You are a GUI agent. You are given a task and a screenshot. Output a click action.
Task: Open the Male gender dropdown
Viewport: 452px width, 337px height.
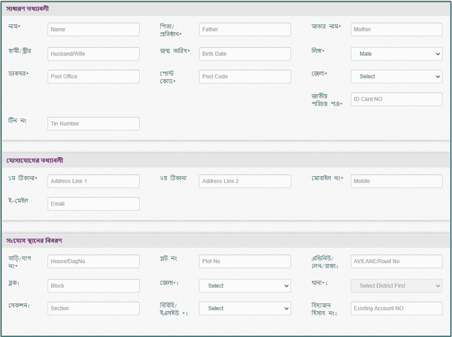pyautogui.click(x=396, y=54)
